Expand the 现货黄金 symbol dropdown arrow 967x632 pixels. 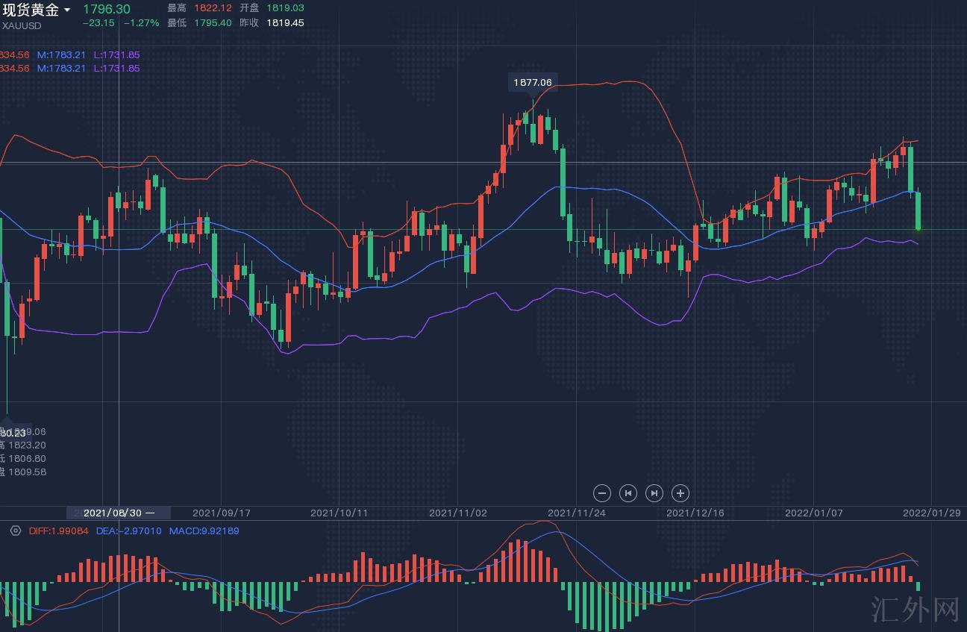coord(68,10)
